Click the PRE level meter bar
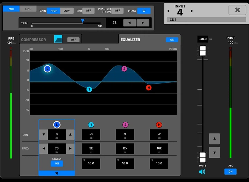 [11, 103]
